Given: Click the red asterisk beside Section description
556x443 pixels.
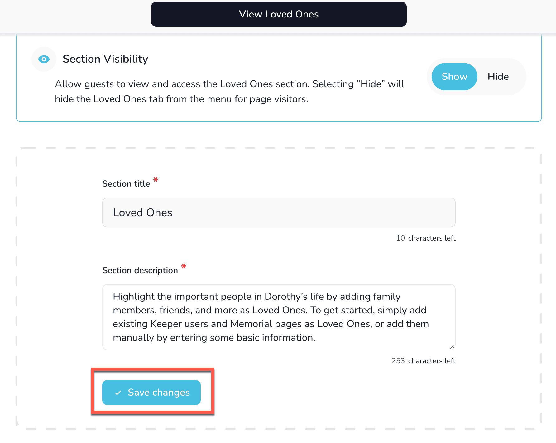Looking at the screenshot, I should [x=184, y=266].
